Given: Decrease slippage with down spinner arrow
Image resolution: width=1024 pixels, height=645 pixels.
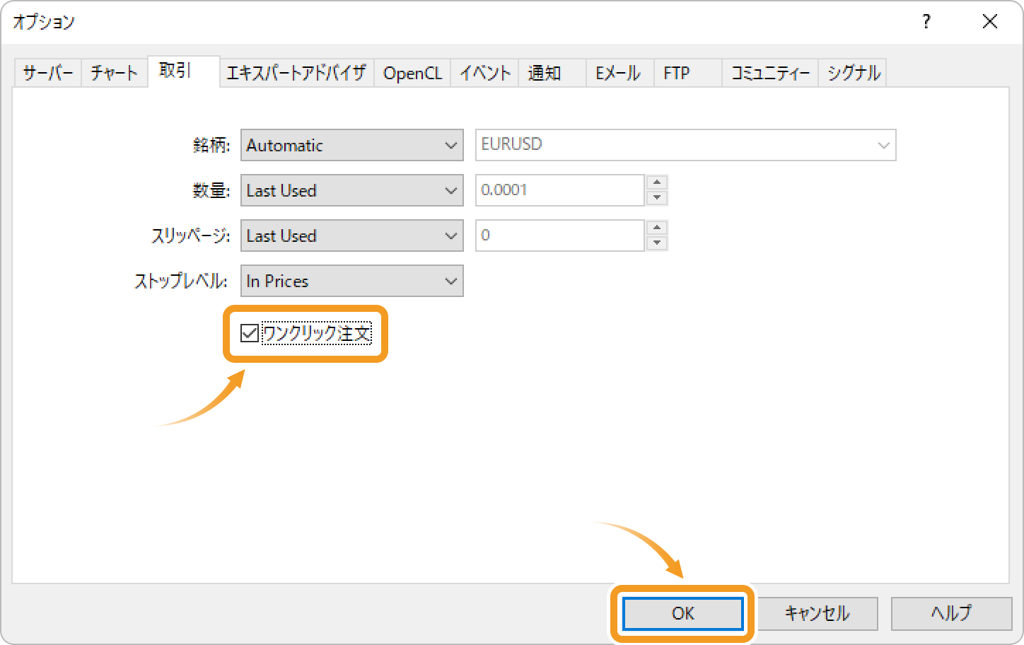Looking at the screenshot, I should [x=658, y=243].
